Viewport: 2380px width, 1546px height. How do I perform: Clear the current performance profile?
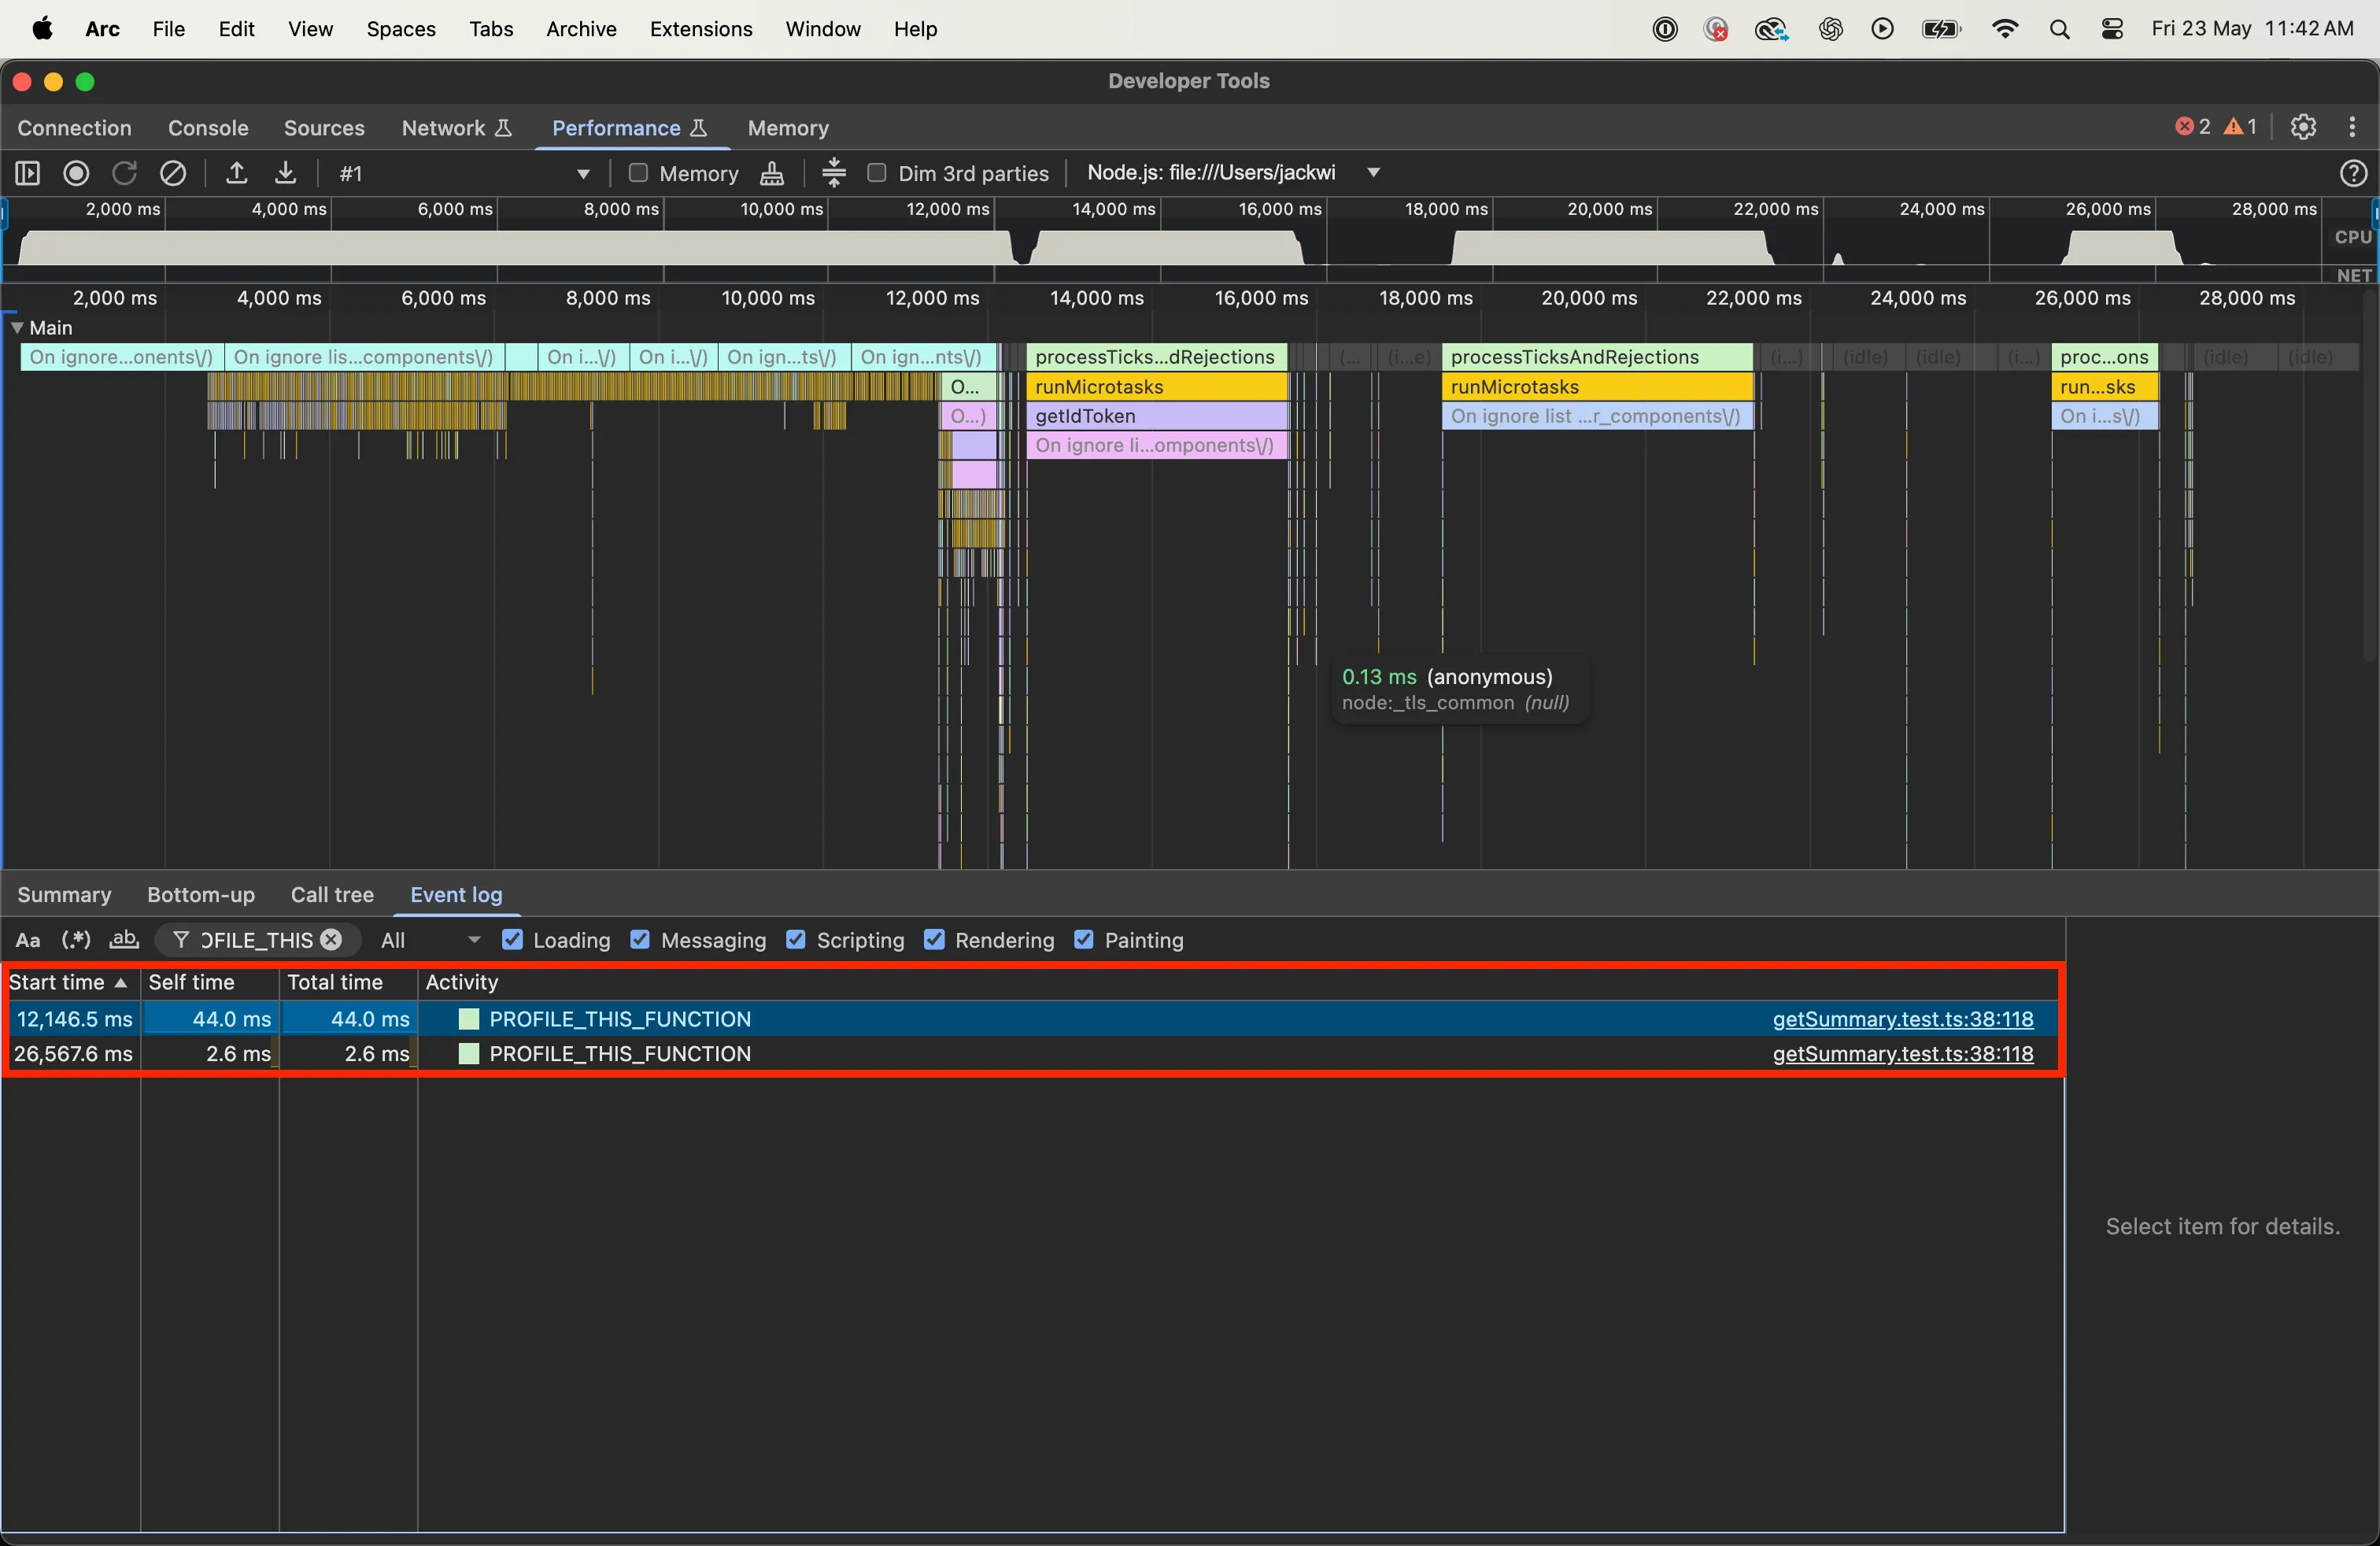[173, 173]
